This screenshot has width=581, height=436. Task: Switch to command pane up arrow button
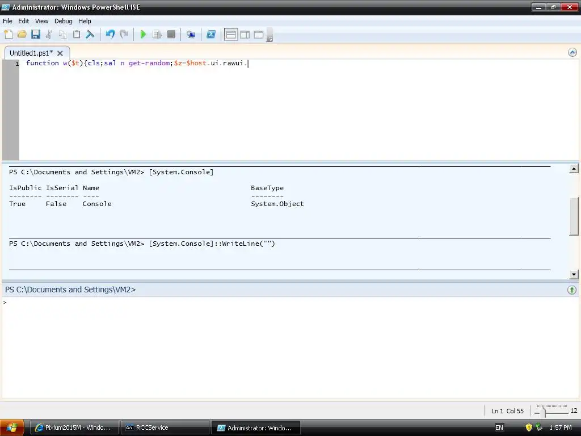pos(572,290)
